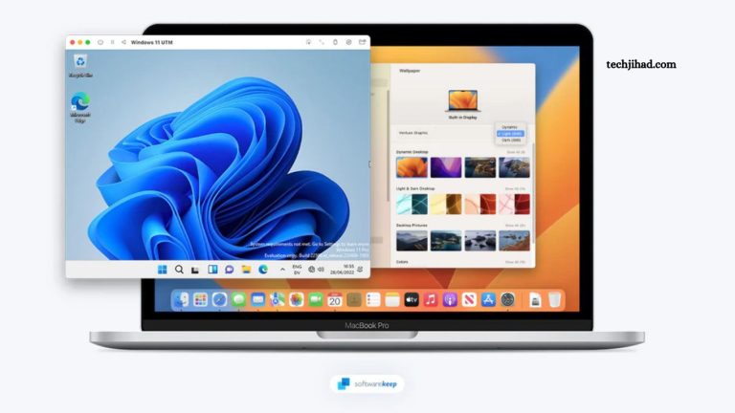Choose the peach-red Light & Dark wallpaper thumbnail
Image resolution: width=735 pixels, height=413 pixels.
coord(480,205)
